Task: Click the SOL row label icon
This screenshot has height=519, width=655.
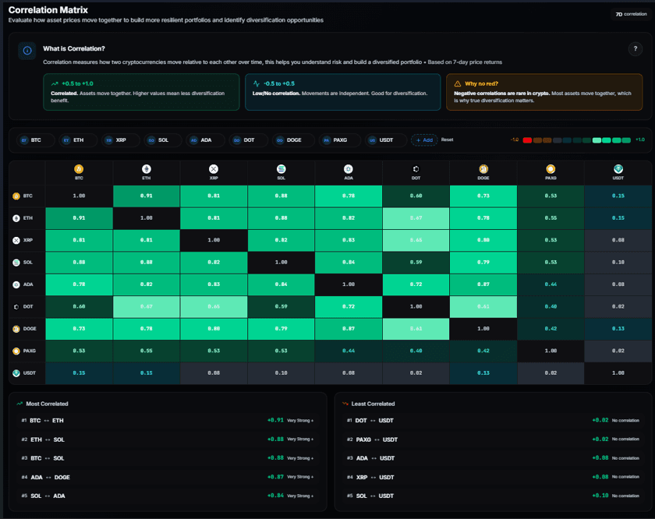Action: coord(16,263)
